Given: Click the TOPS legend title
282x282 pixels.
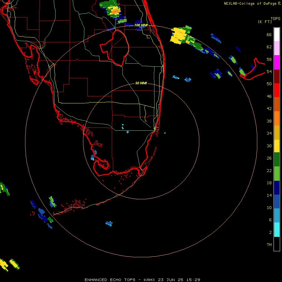Looking at the screenshot, I should click(275, 19).
